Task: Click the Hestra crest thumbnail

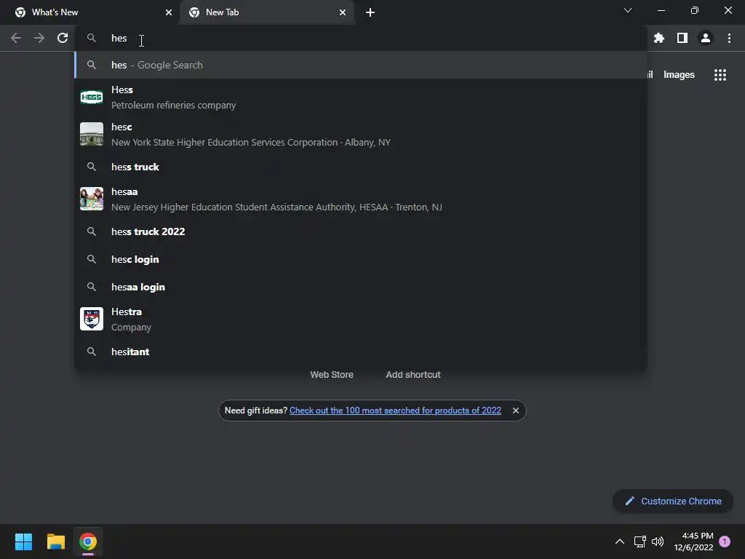Action: click(x=92, y=319)
